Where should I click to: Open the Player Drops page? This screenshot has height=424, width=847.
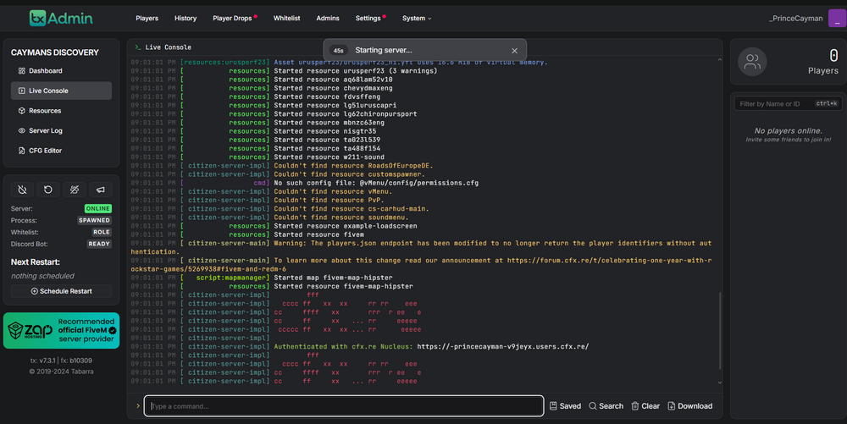[232, 18]
